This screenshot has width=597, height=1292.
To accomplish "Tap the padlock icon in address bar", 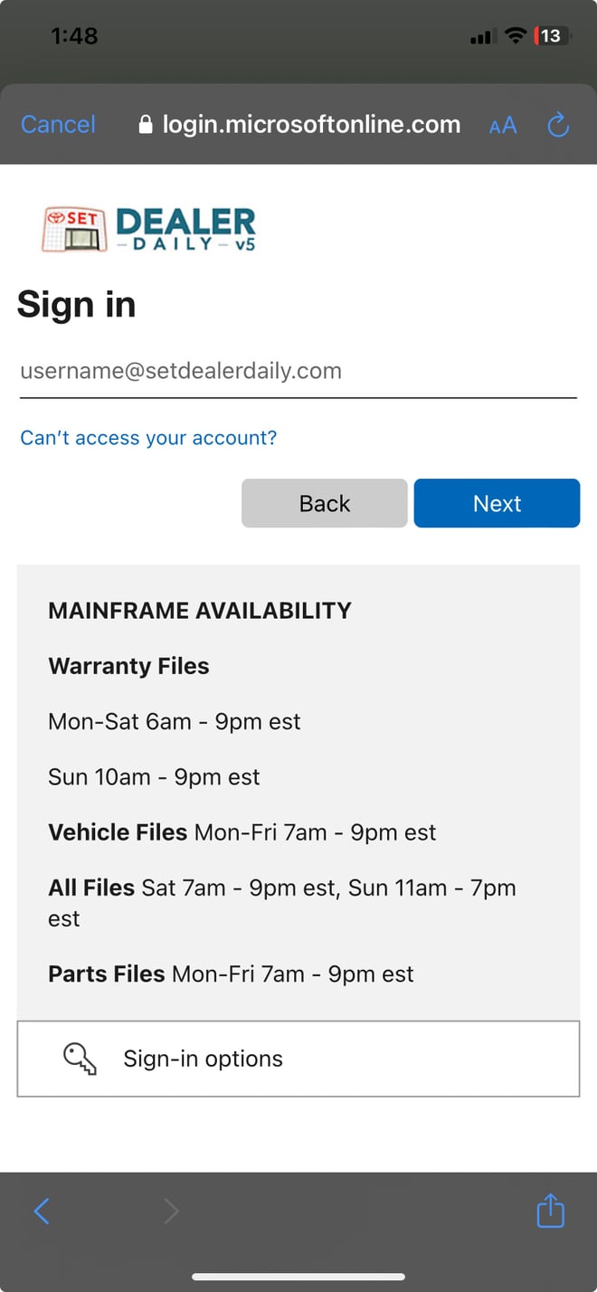I will click(x=146, y=125).
